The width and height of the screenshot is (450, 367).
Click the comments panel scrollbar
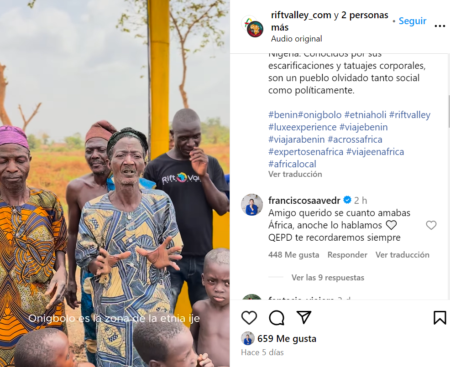tap(449, 112)
